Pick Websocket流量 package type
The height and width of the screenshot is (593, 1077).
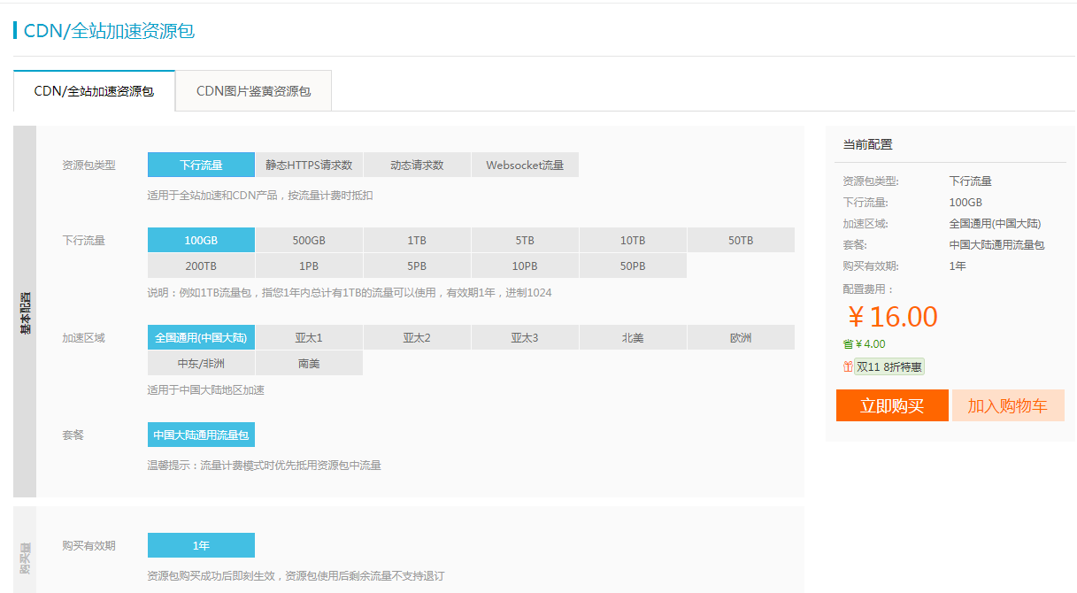[525, 166]
